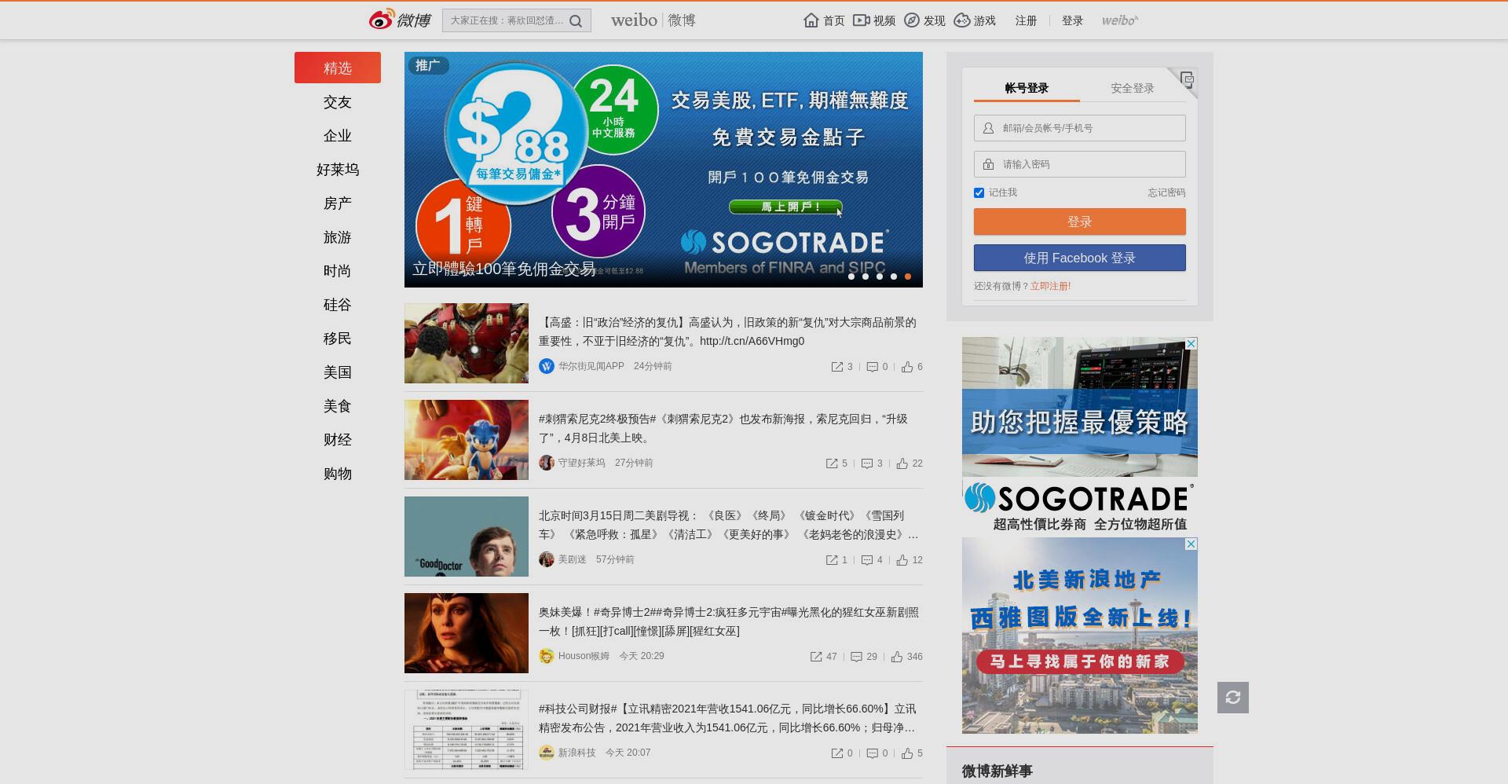Select 房产 category in the sidebar

click(x=338, y=203)
